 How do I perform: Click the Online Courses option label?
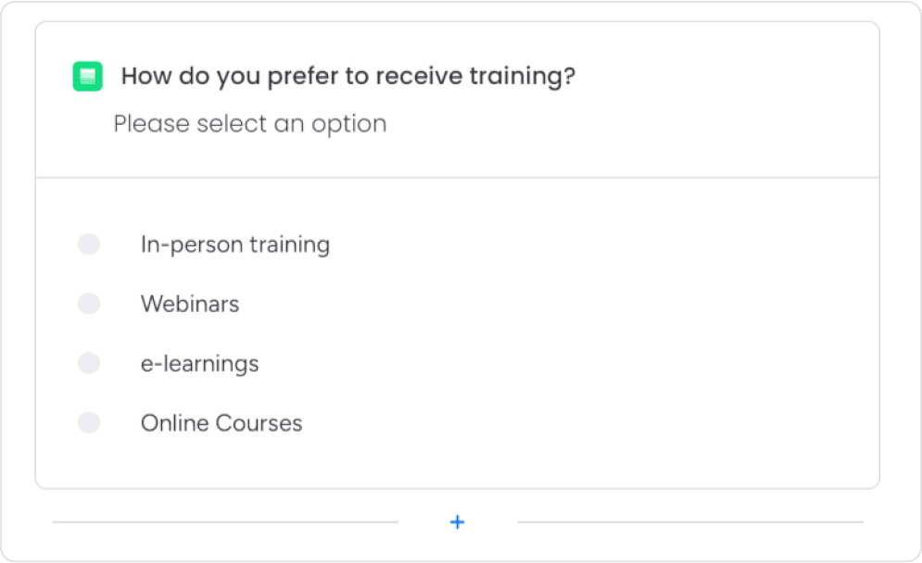(221, 422)
